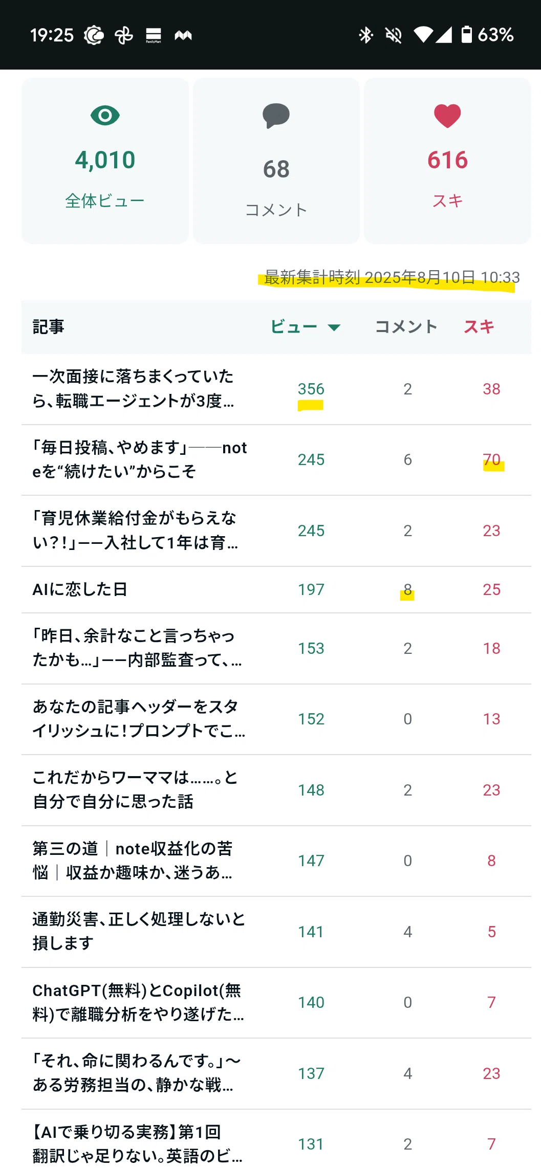Image resolution: width=541 pixels, height=1168 pixels.
Task: Open the ChatGPT(無料)とCopilot article row
Action: click(x=276, y=1002)
